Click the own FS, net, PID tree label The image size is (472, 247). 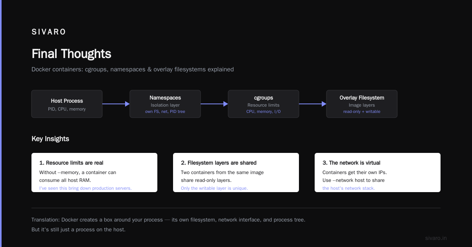[165, 112]
